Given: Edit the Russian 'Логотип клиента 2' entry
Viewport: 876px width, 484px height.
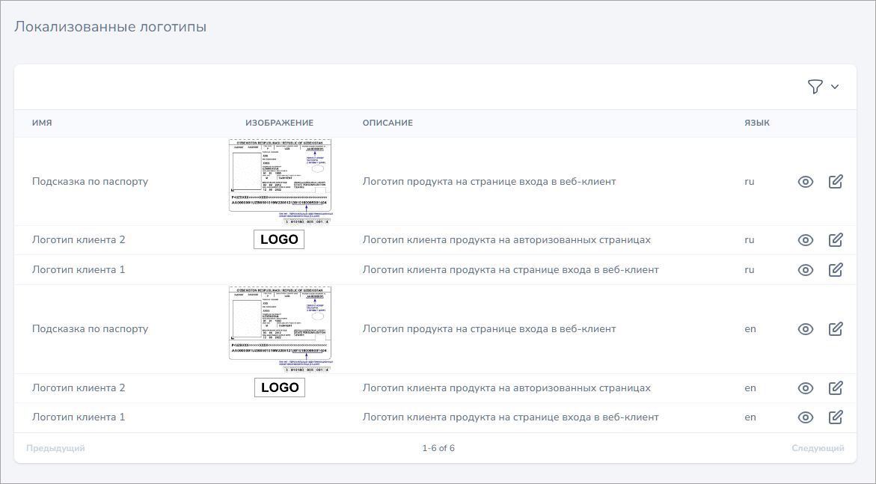Looking at the screenshot, I should click(836, 240).
